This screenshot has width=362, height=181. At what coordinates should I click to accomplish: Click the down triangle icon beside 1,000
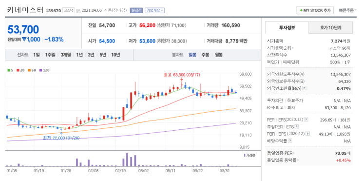tap(24, 40)
